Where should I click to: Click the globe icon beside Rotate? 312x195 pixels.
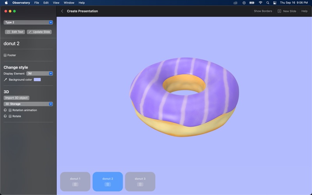click(x=5, y=116)
